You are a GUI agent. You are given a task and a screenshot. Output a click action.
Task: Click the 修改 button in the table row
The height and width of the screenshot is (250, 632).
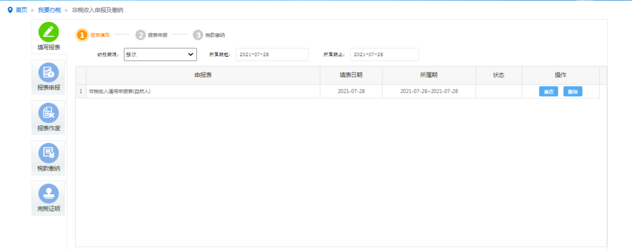548,92
